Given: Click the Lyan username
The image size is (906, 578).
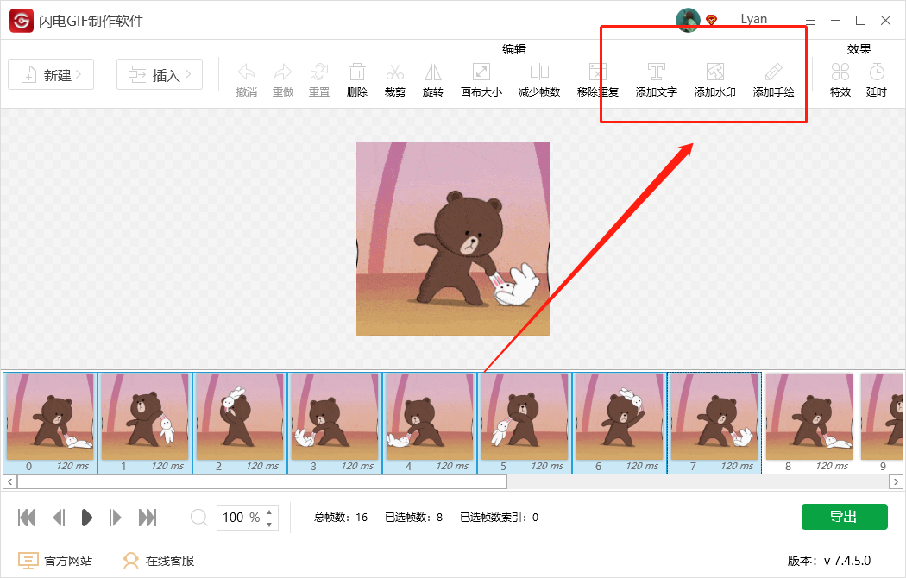Looking at the screenshot, I should (x=754, y=19).
